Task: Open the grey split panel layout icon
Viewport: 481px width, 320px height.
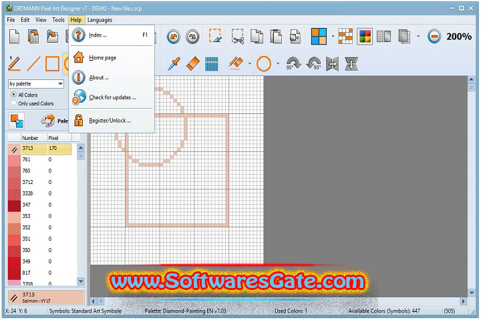Action: tap(383, 37)
